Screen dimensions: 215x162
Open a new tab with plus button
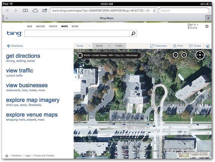coord(208,18)
